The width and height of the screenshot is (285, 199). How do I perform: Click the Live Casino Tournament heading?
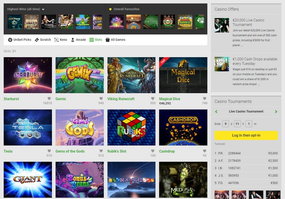(246, 112)
